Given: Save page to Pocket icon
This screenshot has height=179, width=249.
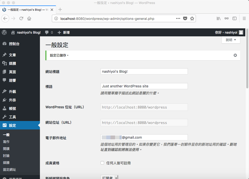Looking at the screenshot, I should [x=185, y=18].
